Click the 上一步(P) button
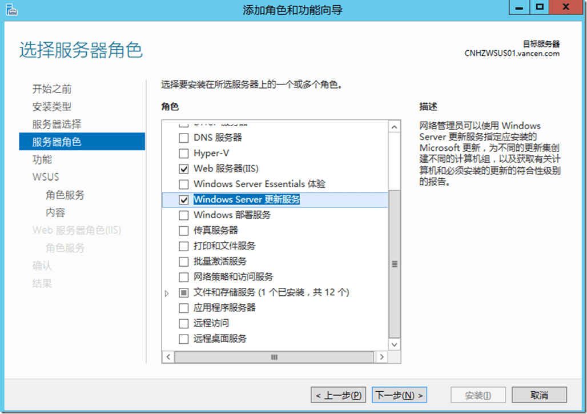Viewport: 587px width, 414px height. coord(339,395)
